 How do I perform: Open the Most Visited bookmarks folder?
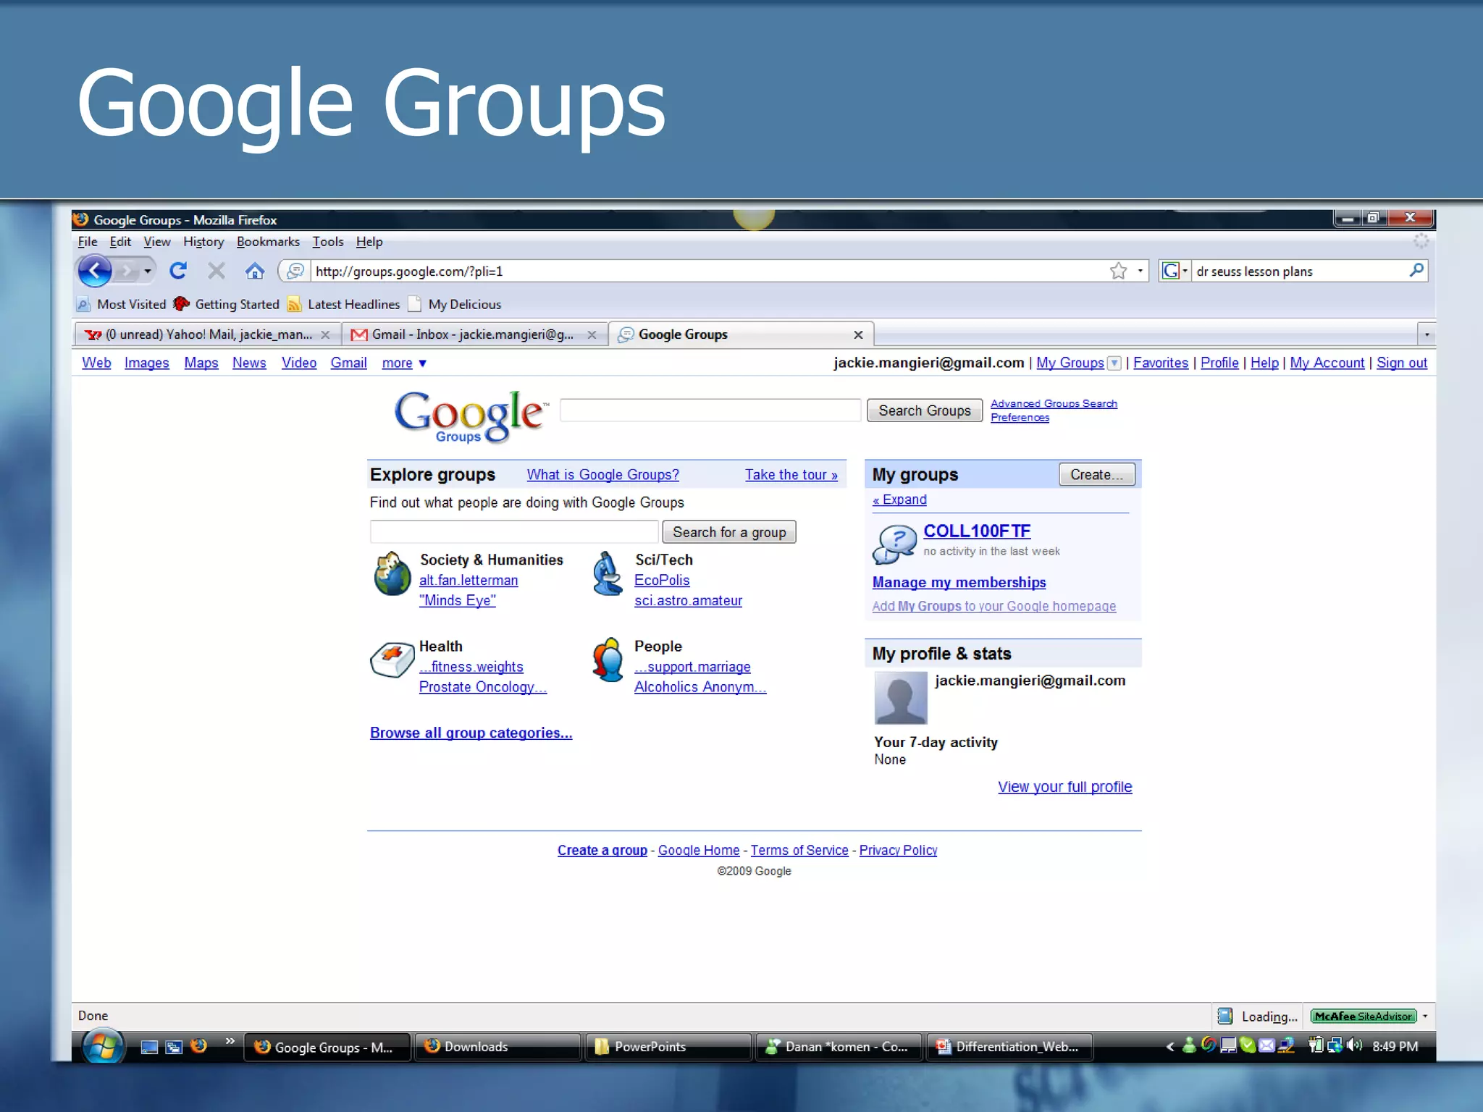pyautogui.click(x=122, y=305)
